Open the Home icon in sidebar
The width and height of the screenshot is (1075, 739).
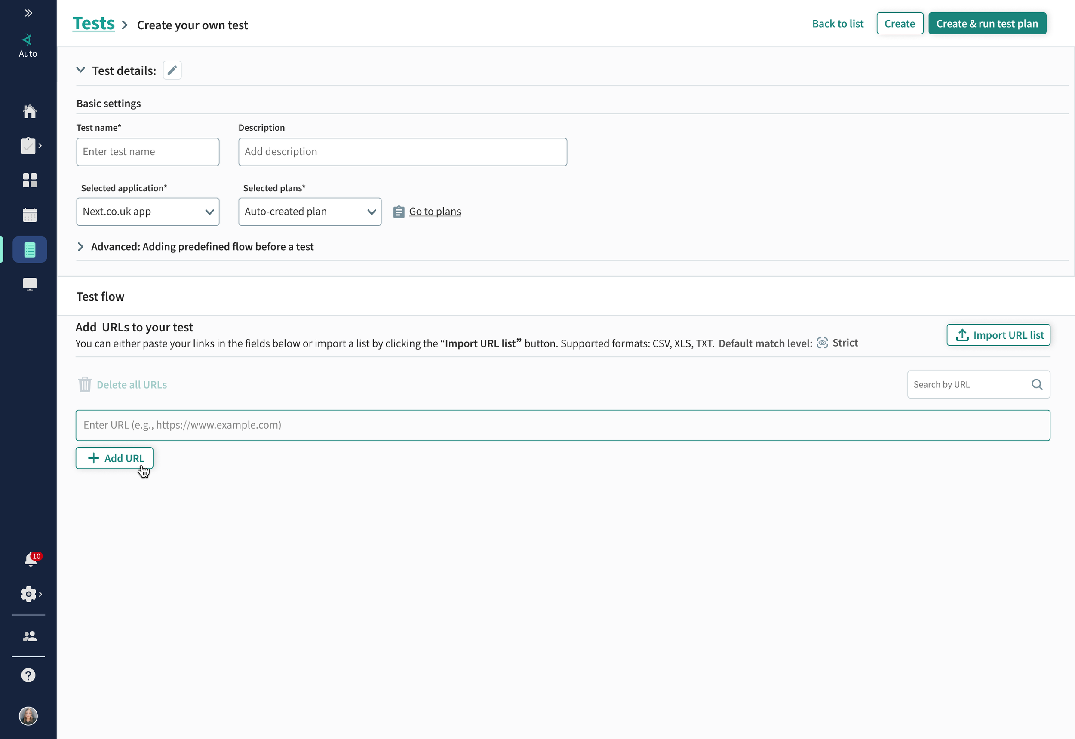[x=30, y=111]
